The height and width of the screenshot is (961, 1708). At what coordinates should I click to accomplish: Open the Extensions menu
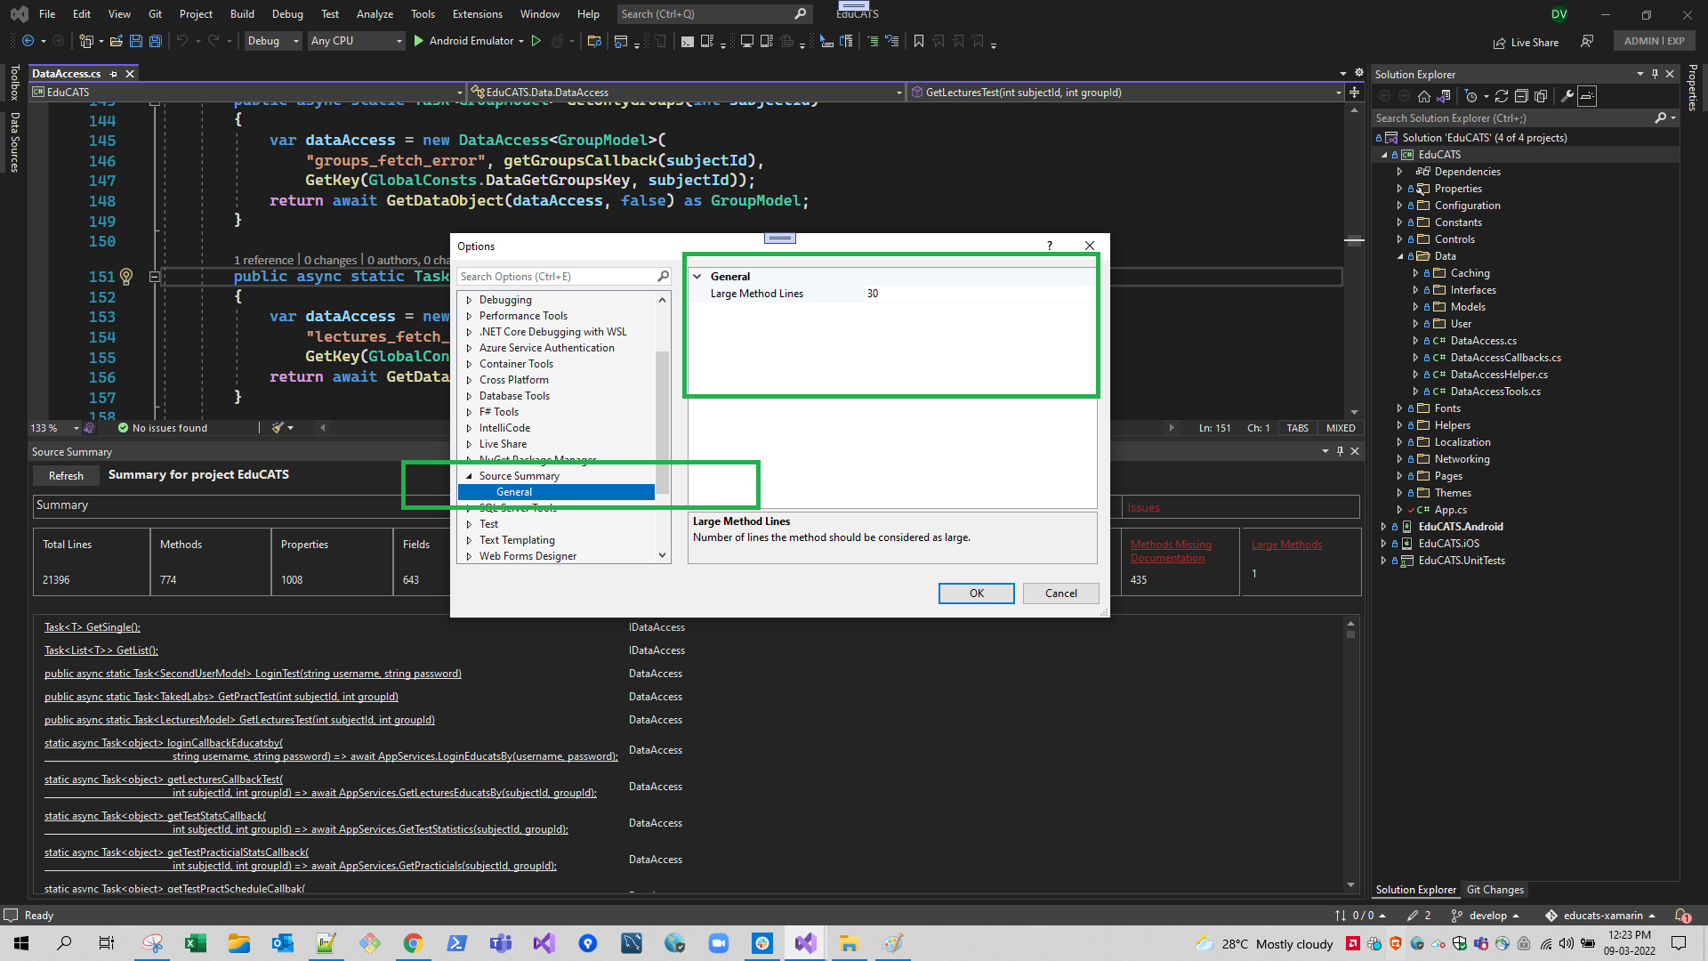pyautogui.click(x=477, y=14)
